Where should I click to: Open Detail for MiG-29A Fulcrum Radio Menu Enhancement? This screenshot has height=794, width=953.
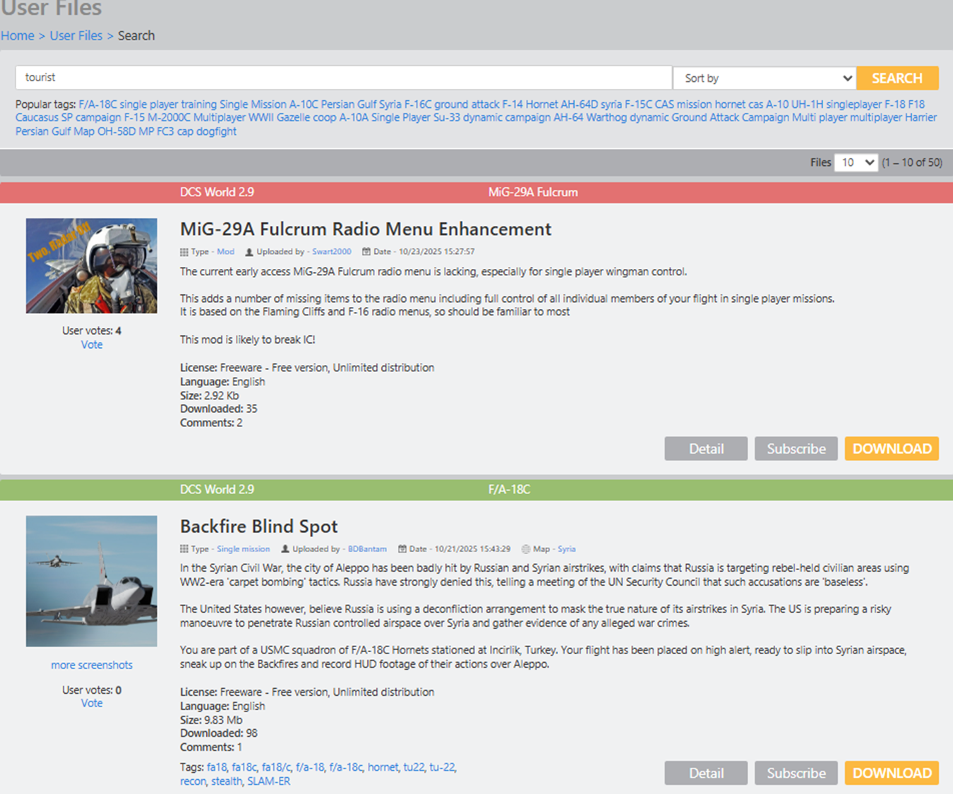click(706, 449)
